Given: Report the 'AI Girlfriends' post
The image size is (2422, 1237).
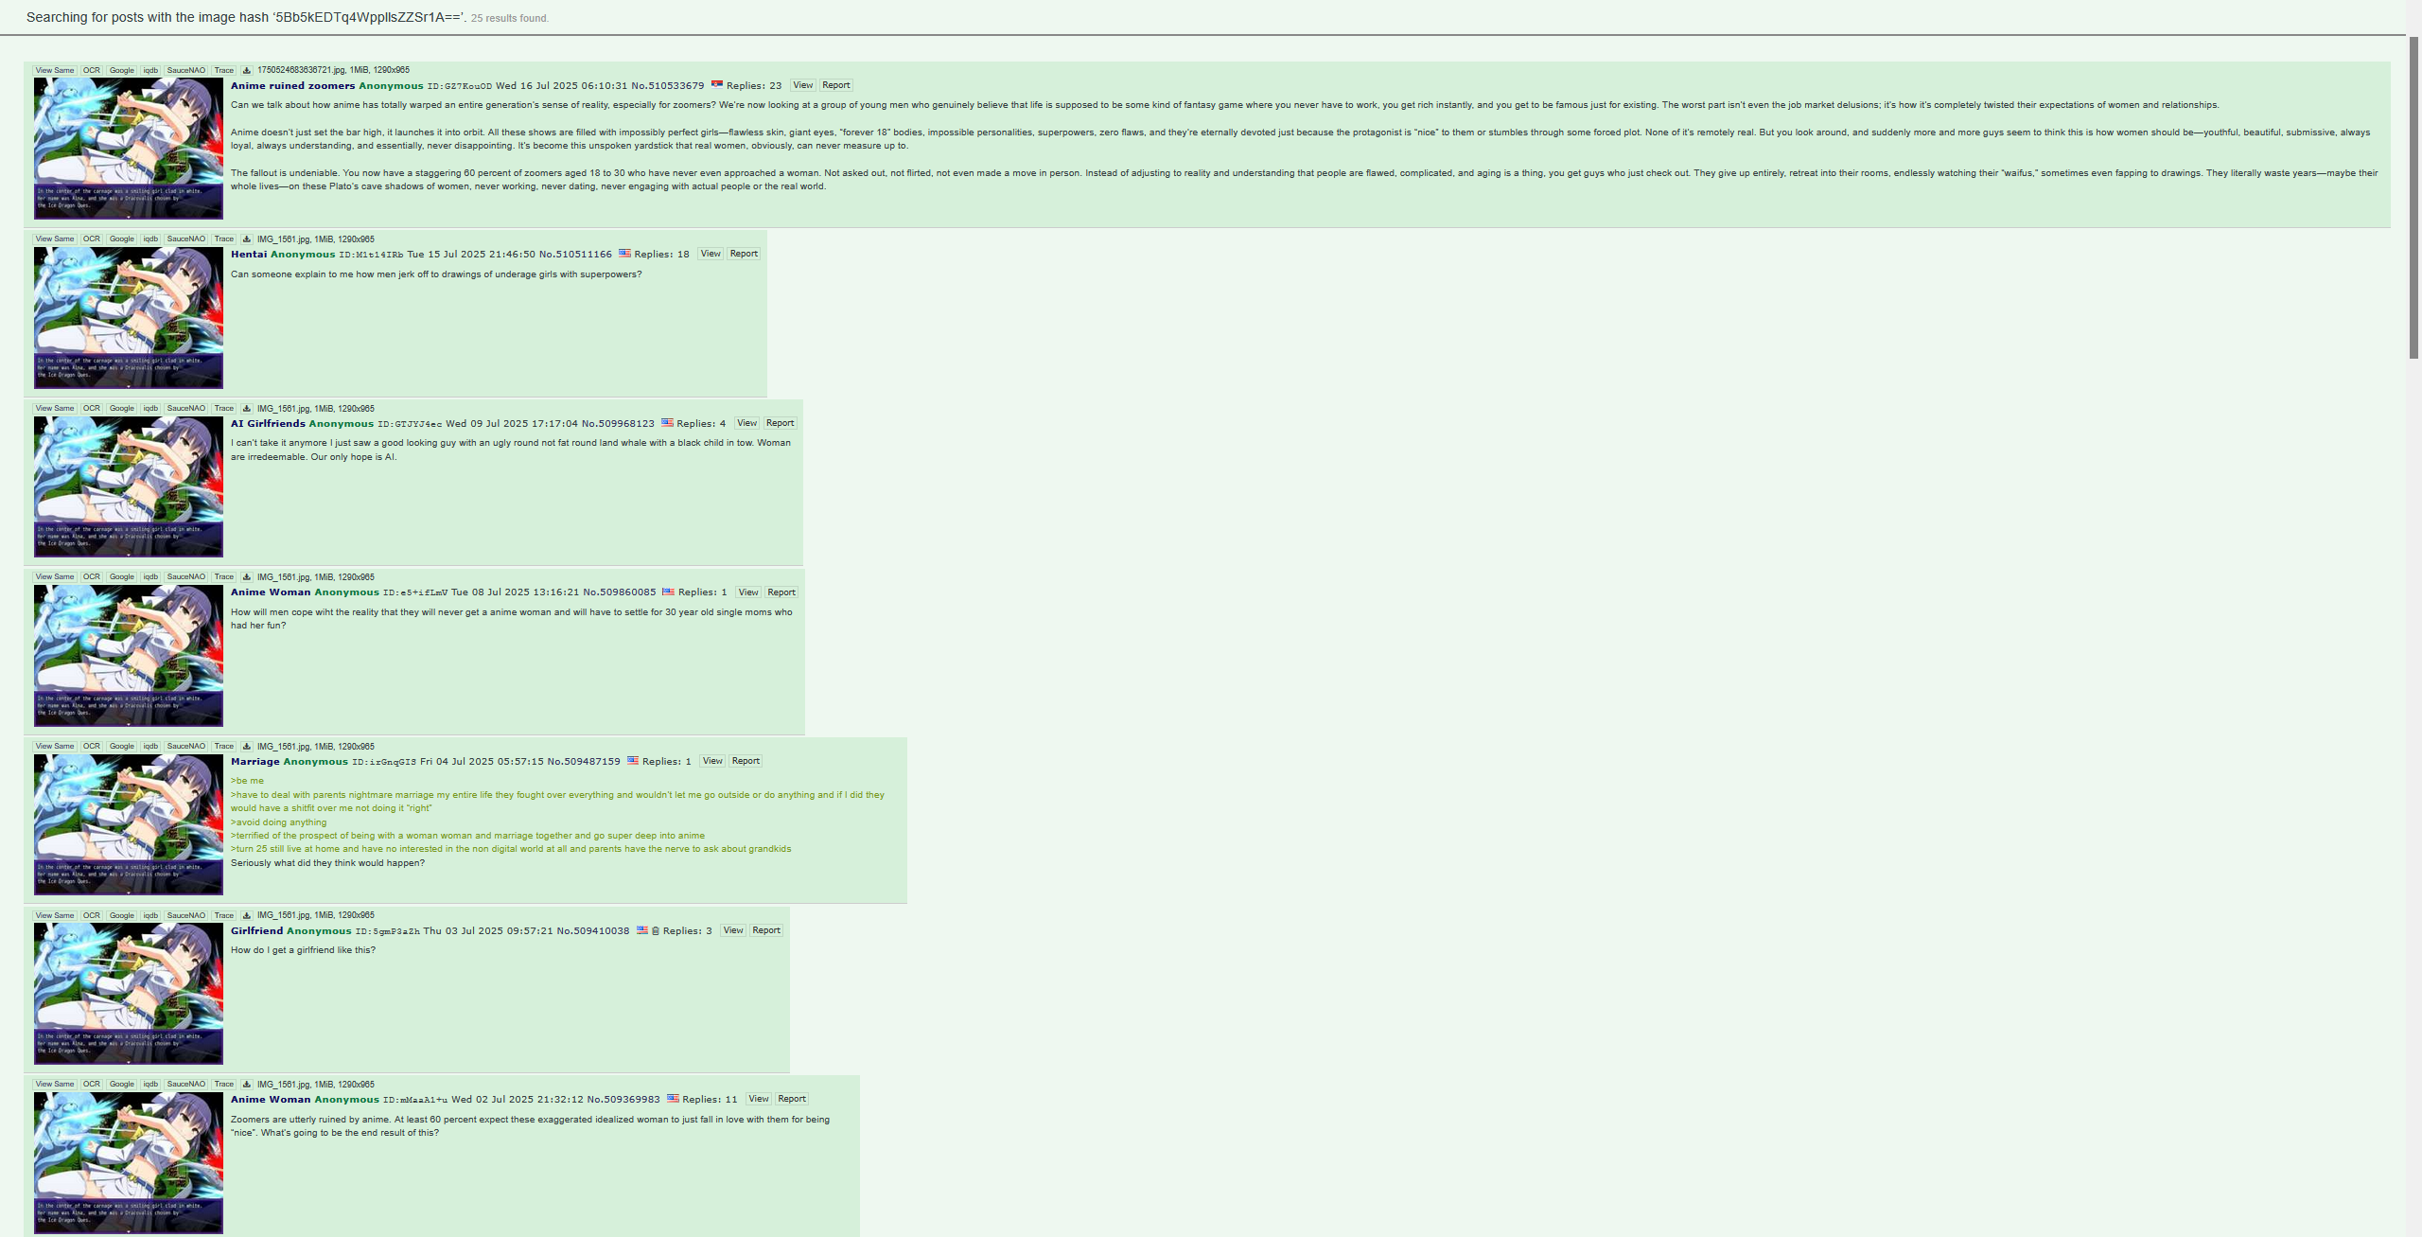Looking at the screenshot, I should point(780,423).
